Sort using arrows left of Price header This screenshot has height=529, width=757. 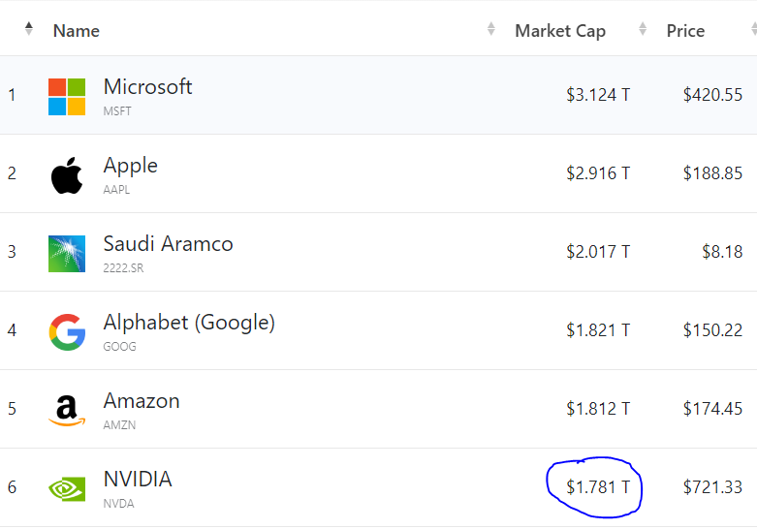coord(643,29)
